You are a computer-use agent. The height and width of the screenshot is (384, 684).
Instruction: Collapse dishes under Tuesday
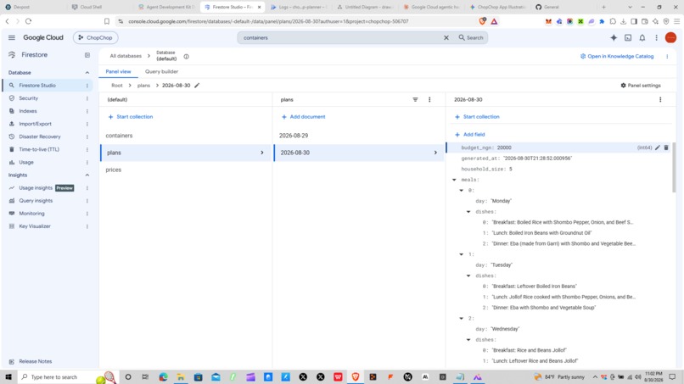(468, 275)
